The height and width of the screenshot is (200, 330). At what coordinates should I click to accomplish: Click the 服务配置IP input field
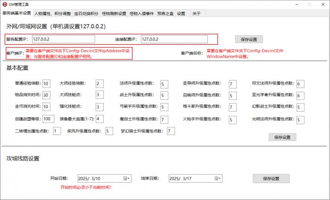tap(64, 39)
